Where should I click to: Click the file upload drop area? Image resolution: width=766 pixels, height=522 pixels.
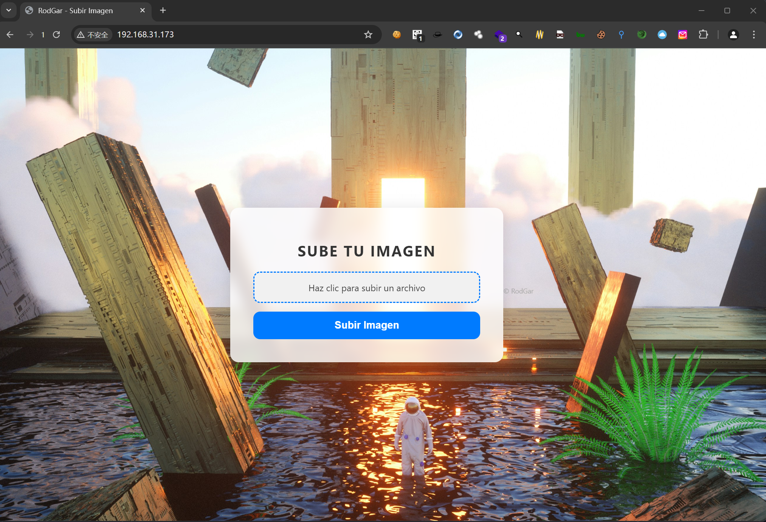click(x=366, y=288)
